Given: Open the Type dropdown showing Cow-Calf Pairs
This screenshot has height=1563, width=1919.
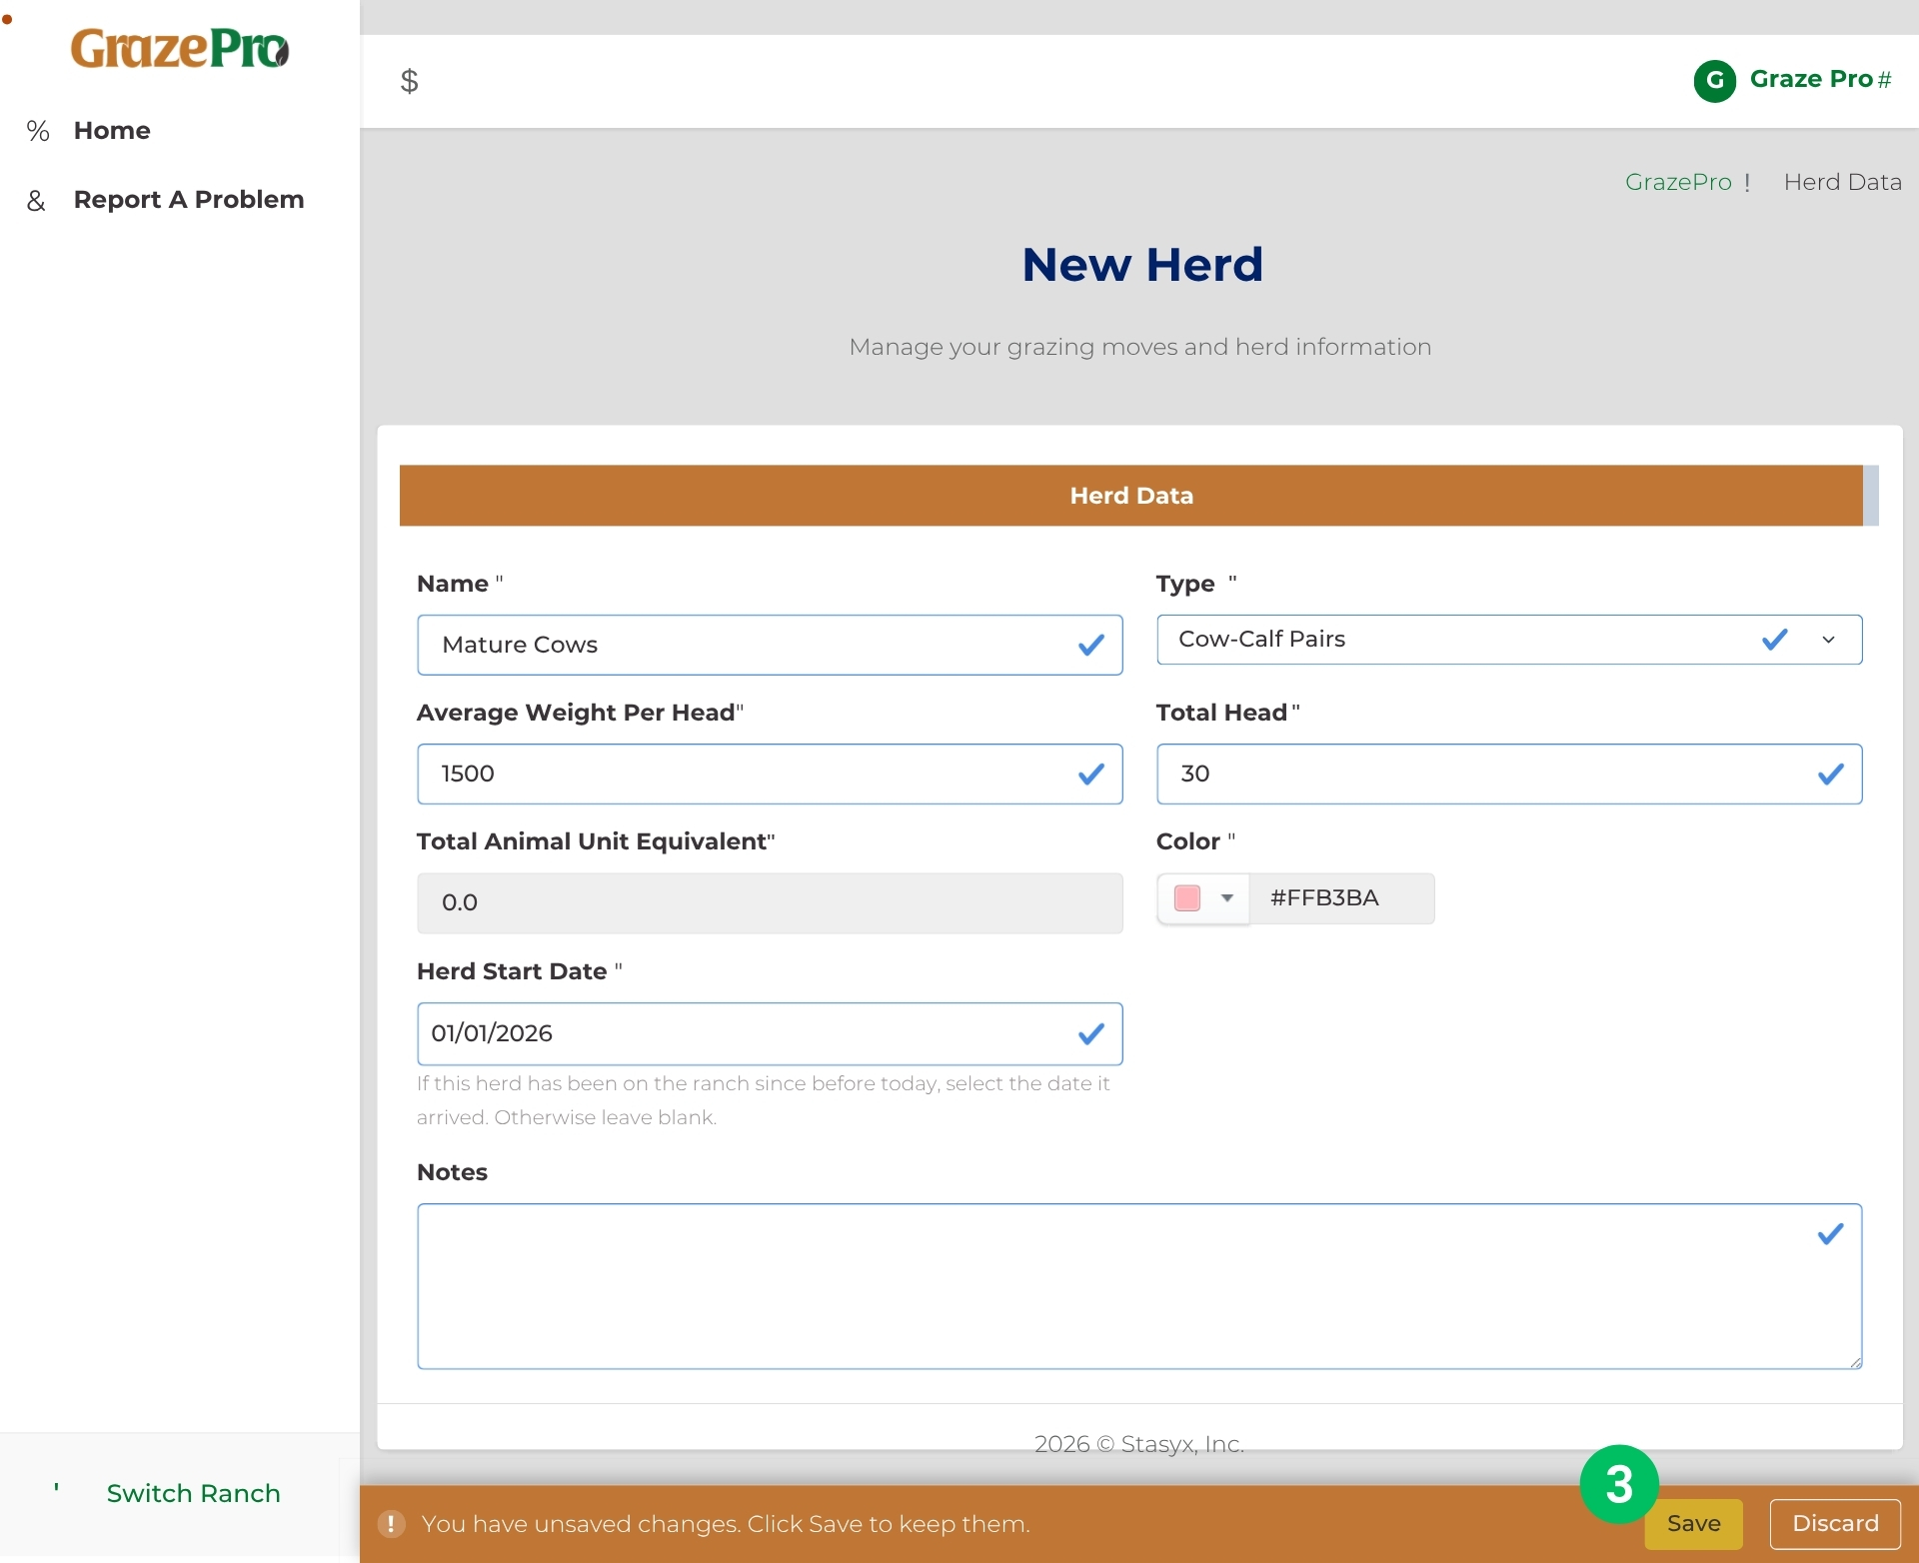Looking at the screenshot, I should coord(1509,640).
